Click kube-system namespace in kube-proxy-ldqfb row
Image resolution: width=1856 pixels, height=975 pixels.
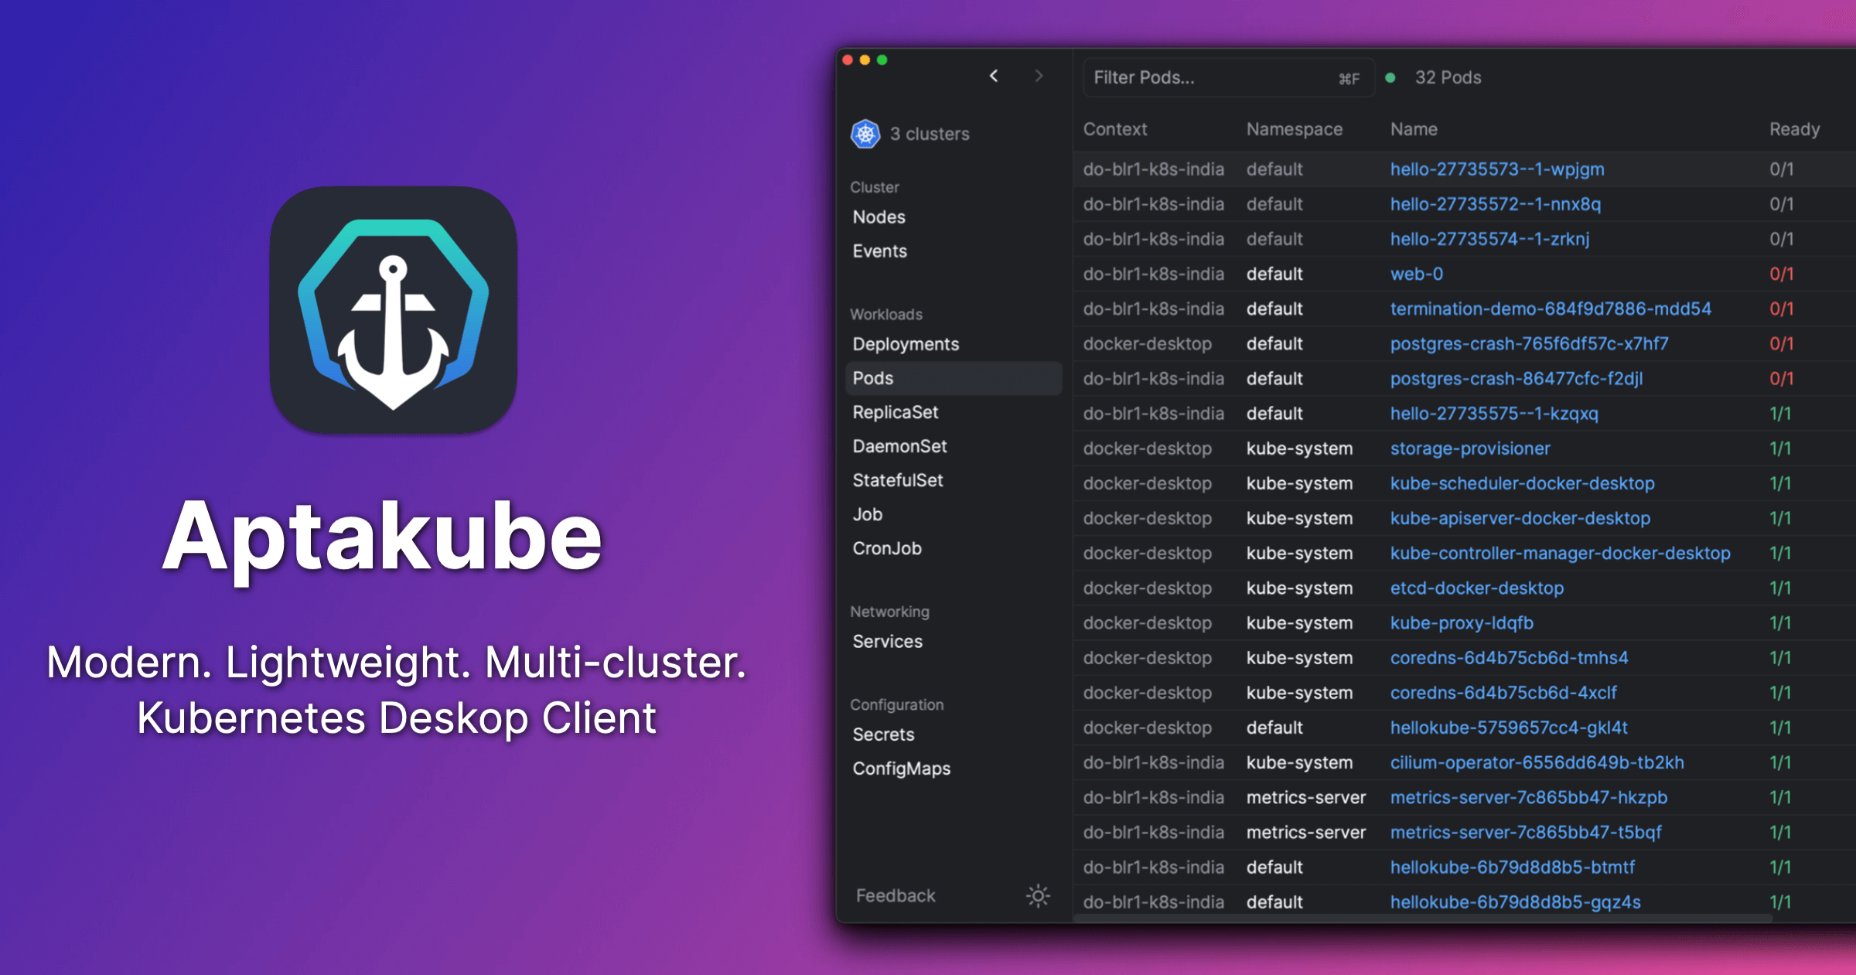(x=1299, y=623)
